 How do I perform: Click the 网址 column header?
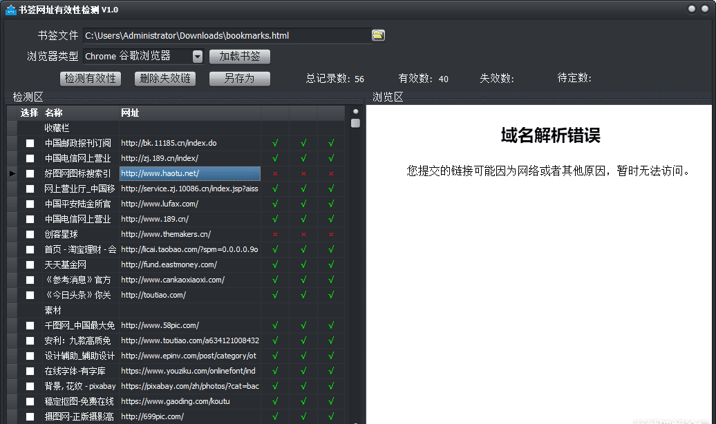tap(190, 113)
